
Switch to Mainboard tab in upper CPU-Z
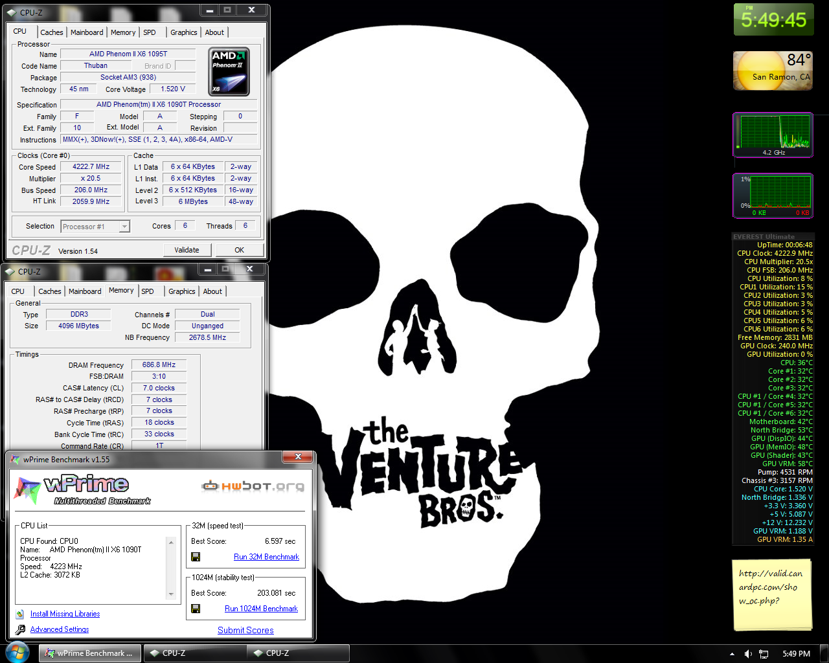[x=87, y=32]
